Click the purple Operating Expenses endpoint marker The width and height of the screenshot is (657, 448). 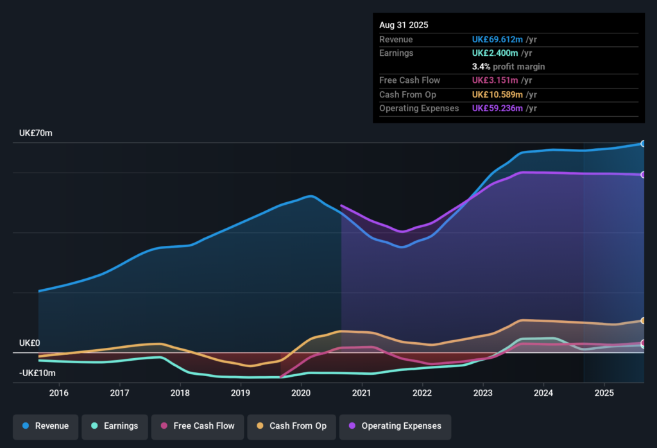(643, 175)
